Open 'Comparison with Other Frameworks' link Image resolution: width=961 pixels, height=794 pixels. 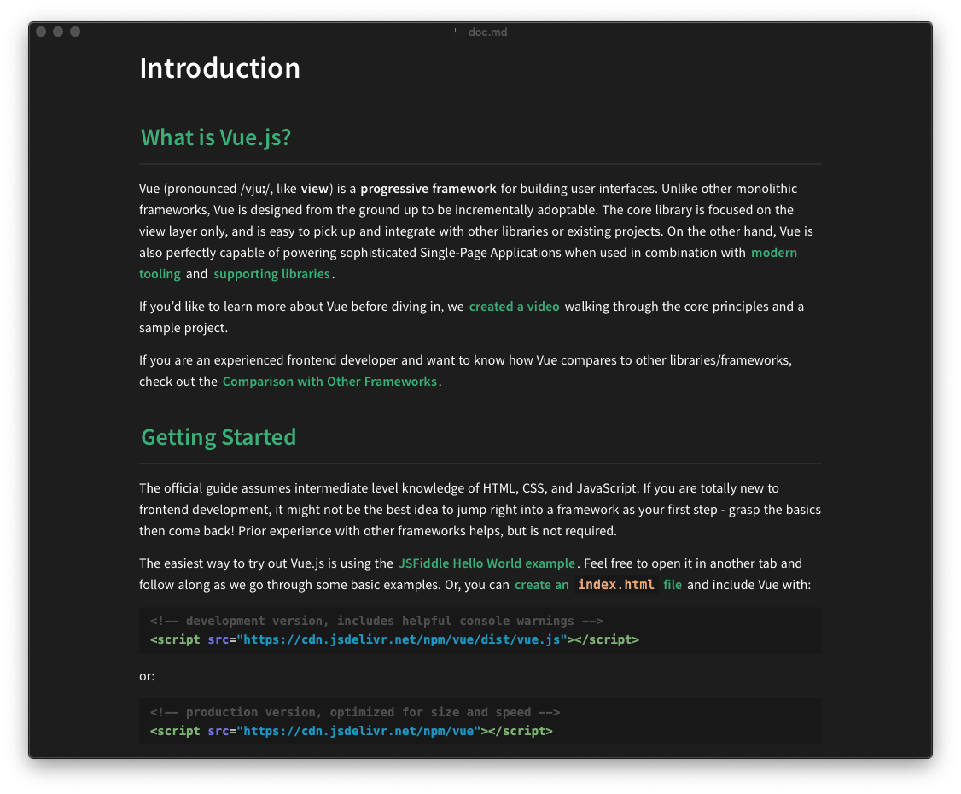click(x=329, y=382)
